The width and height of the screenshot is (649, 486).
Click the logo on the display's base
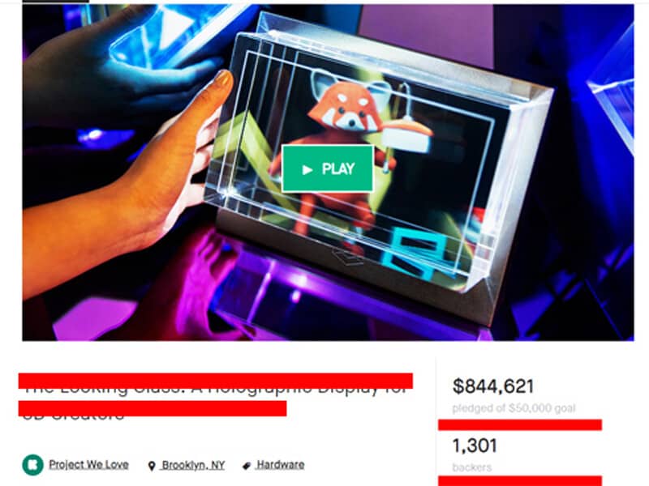[348, 257]
